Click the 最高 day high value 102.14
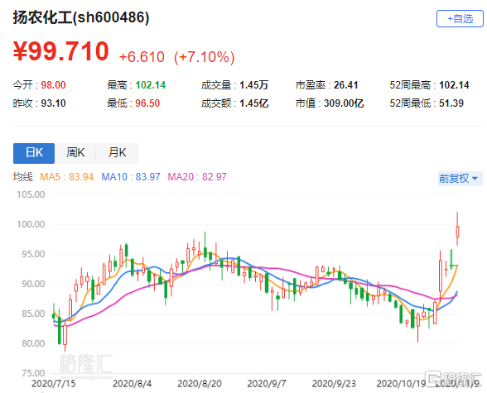 point(151,85)
